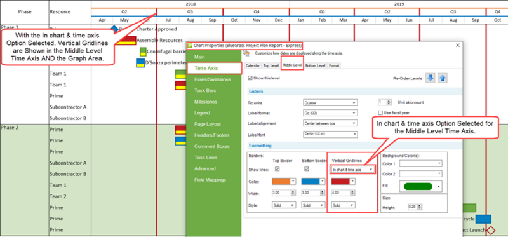
Task: Go to Rows/Swimlanes settings
Action: (213, 79)
